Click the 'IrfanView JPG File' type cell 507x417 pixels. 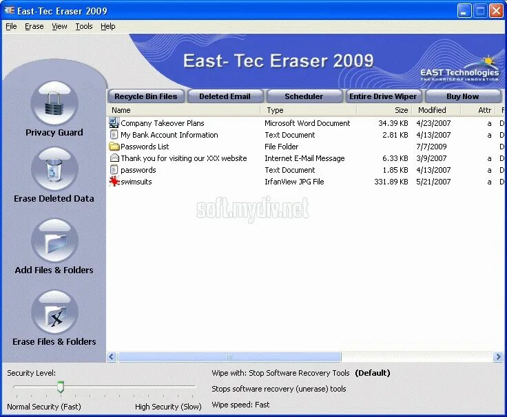point(294,182)
